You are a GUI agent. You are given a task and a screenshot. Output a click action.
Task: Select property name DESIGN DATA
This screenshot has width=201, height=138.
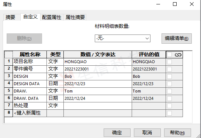tap(30, 84)
